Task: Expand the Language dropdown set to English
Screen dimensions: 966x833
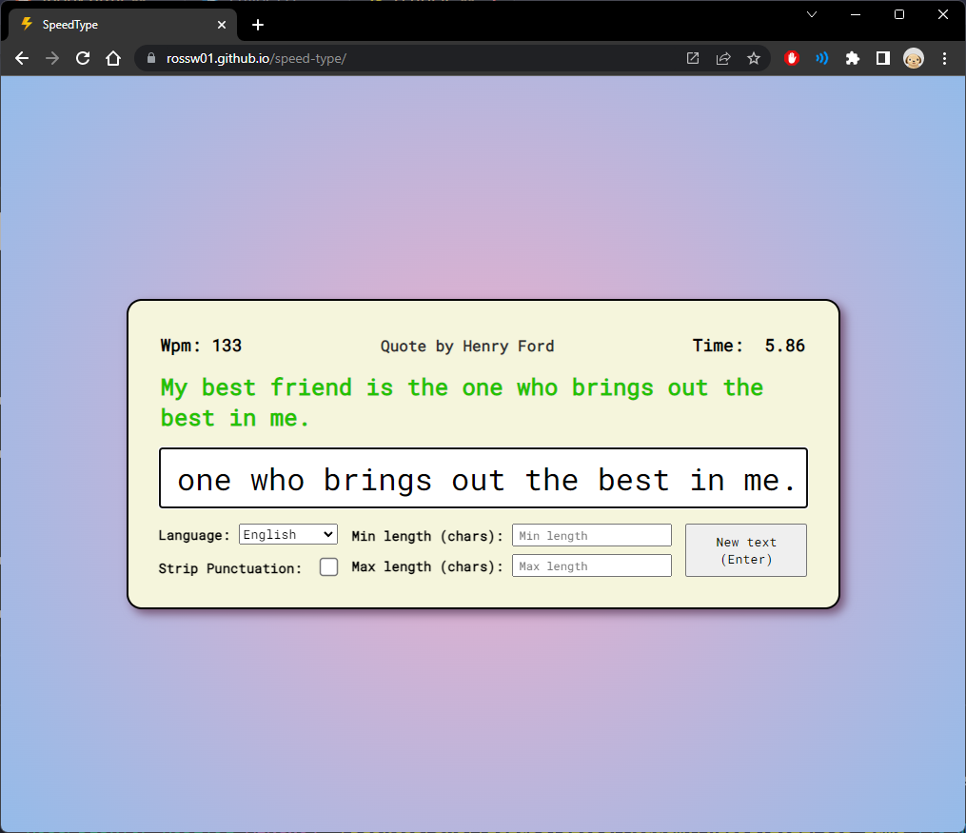Action: pyautogui.click(x=287, y=535)
